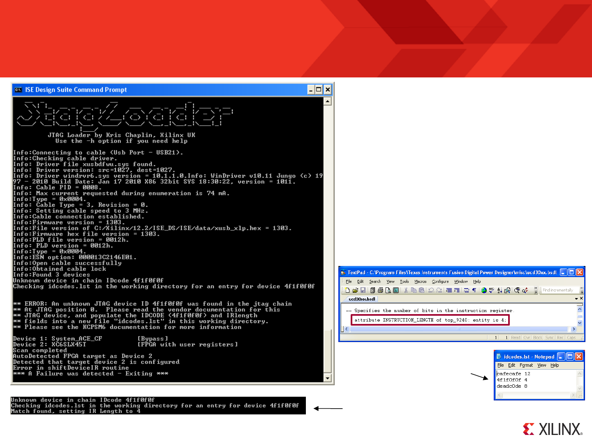
Task: Open TextPad Search menu
Action: click(375, 282)
